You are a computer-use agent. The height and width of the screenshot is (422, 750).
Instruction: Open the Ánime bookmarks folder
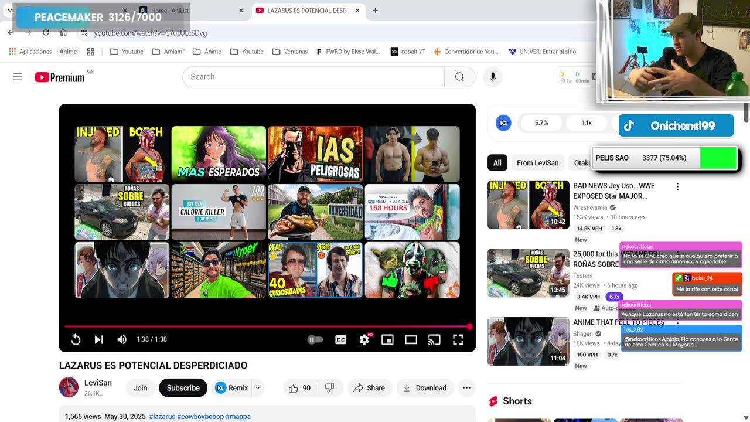pyautogui.click(x=206, y=52)
